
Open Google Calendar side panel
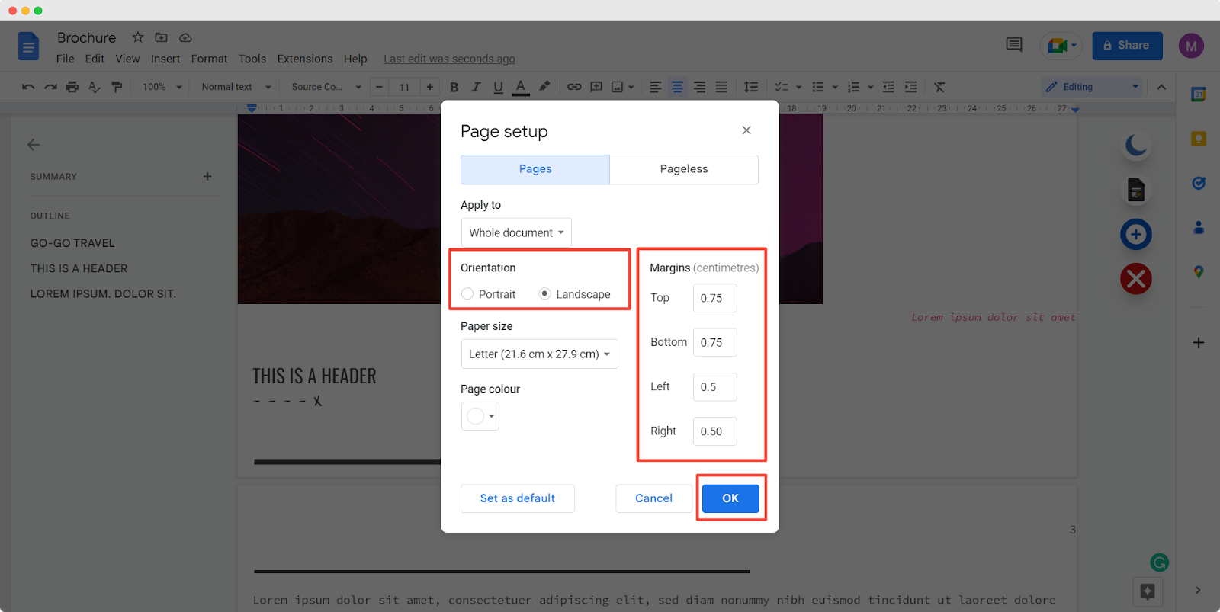coord(1199,95)
